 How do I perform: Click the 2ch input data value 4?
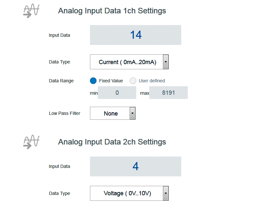[136, 166]
